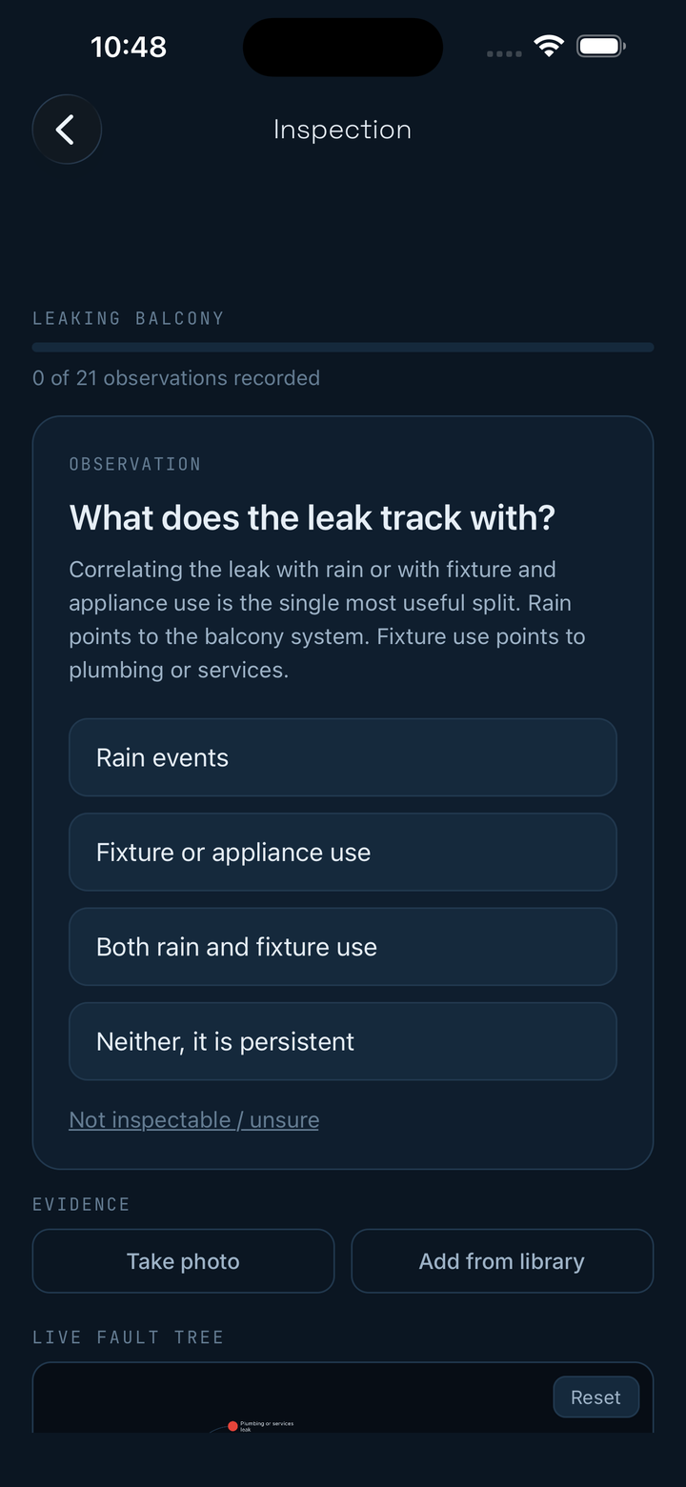
Task: Select the Rain events answer
Action: tap(343, 757)
